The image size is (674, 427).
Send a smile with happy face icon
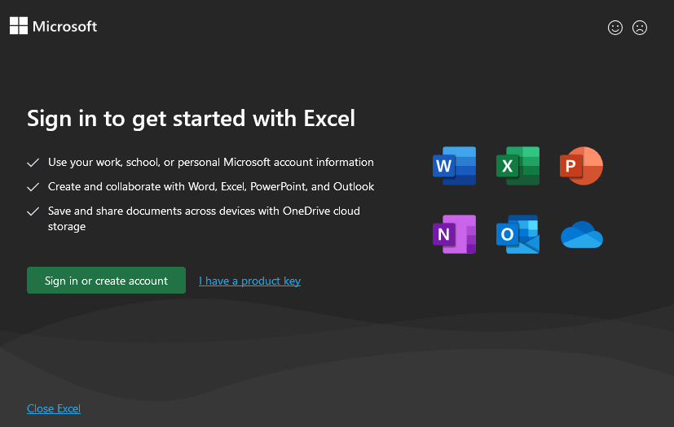pos(615,28)
